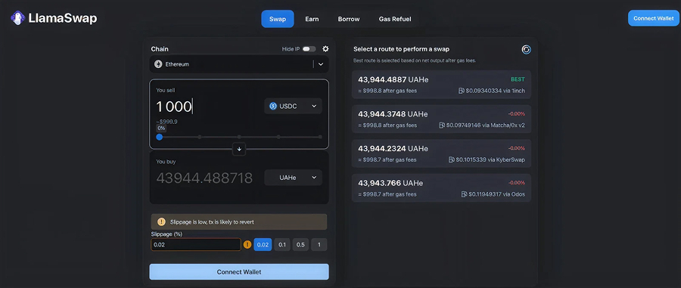Click the LlamaSwap brand name
The width and height of the screenshot is (681, 288).
coord(63,18)
